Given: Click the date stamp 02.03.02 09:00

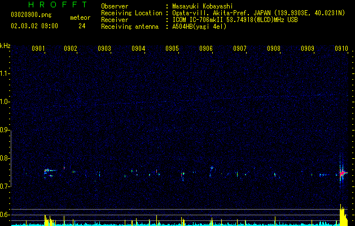Looking at the screenshot, I should click(x=34, y=26).
